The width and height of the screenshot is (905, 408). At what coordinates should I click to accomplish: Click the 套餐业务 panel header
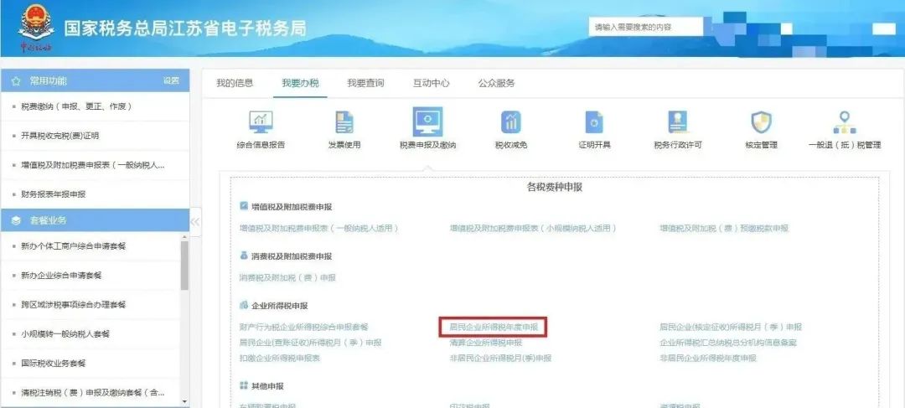(x=96, y=220)
